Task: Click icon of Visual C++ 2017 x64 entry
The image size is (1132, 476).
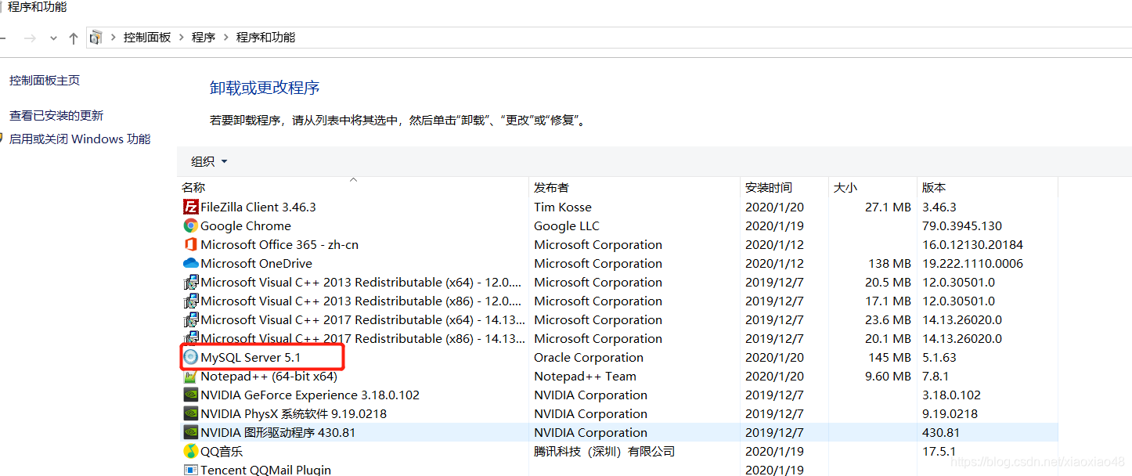Action: pos(190,320)
